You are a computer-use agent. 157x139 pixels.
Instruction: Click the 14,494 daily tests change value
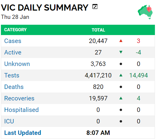[x=138, y=75]
